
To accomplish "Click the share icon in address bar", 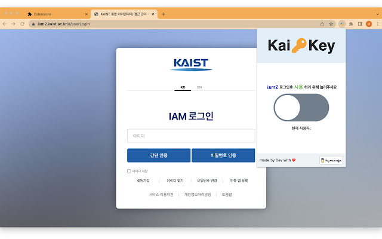I will pos(322,24).
